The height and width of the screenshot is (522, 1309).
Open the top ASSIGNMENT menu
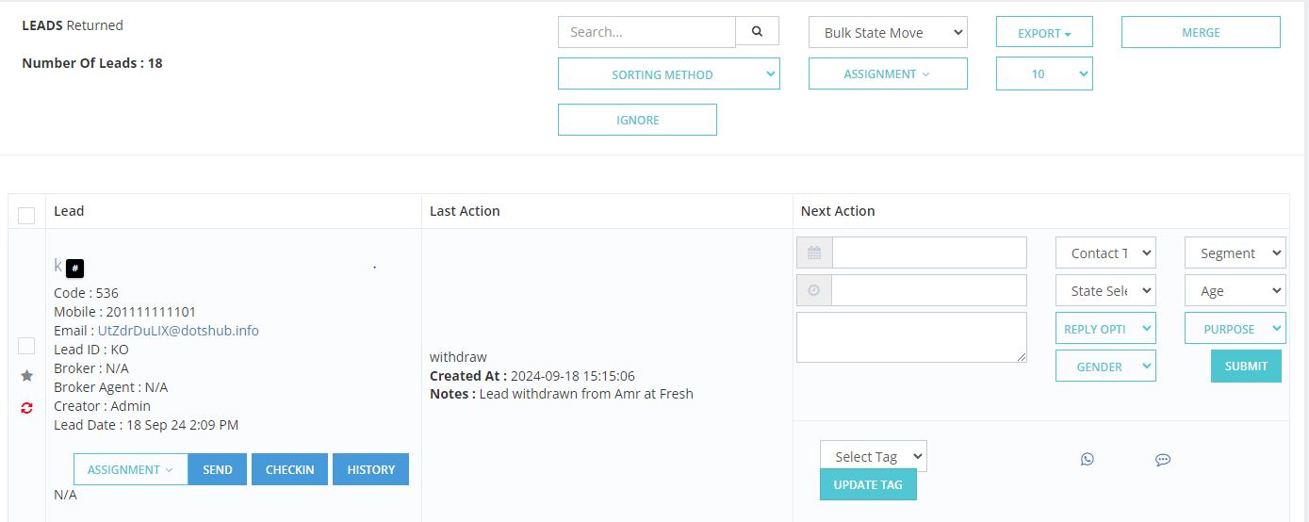click(888, 73)
